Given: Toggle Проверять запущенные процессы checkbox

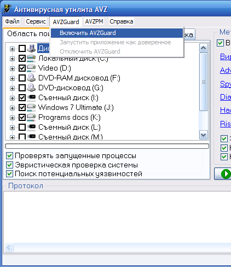Looking at the screenshot, I should (x=9, y=156).
